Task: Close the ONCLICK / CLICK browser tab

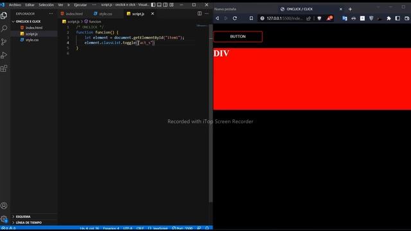Action: tap(341, 9)
